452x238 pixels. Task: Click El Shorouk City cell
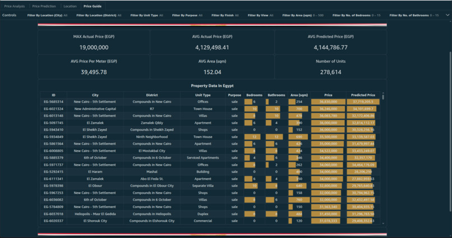pyautogui.click(x=95, y=221)
